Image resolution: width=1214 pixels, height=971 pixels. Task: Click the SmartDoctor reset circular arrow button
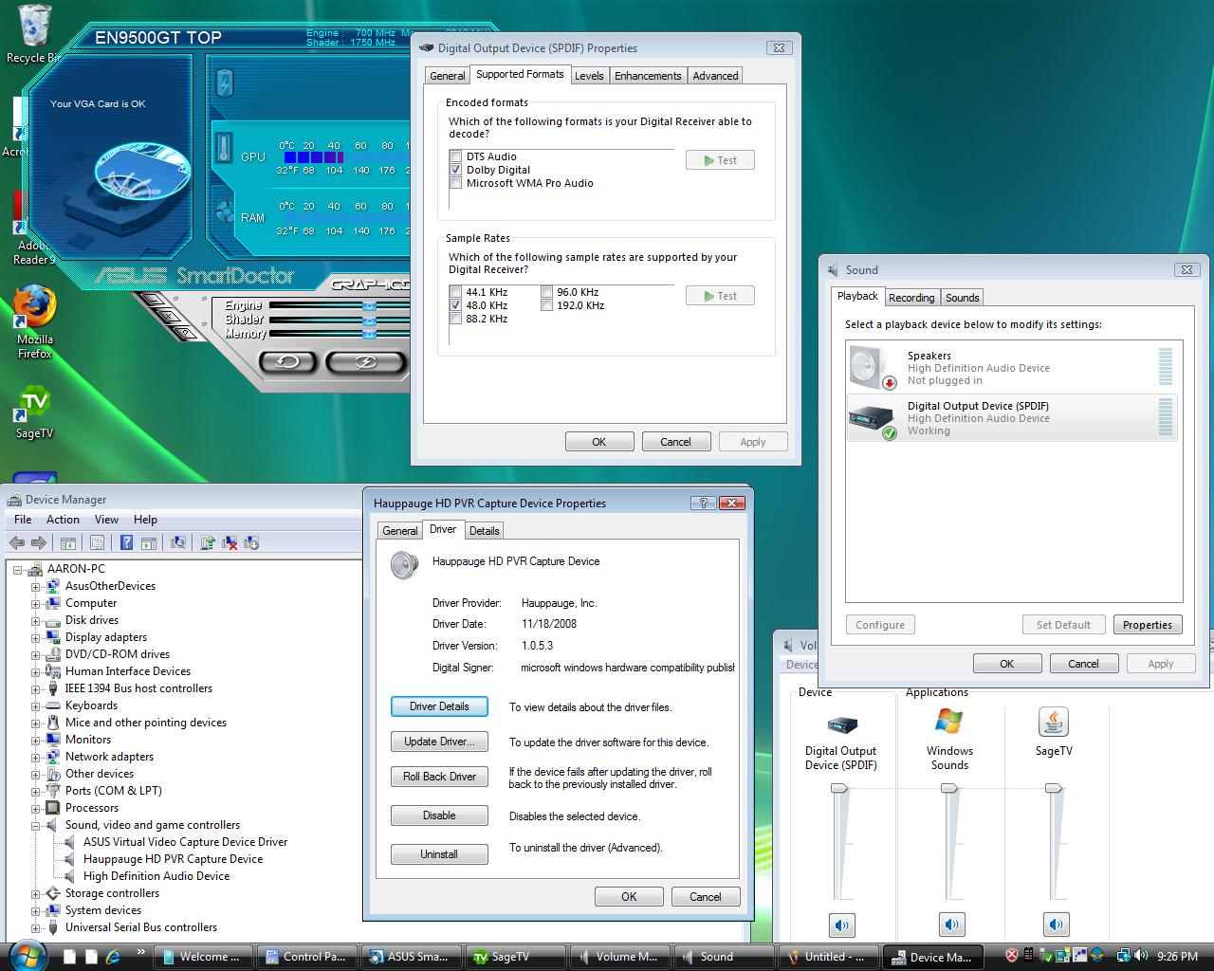[x=287, y=361]
